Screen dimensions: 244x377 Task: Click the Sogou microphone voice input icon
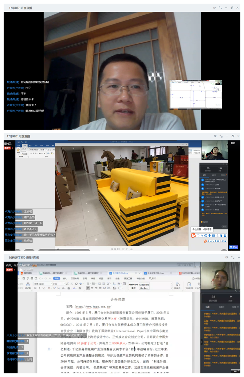209,235
